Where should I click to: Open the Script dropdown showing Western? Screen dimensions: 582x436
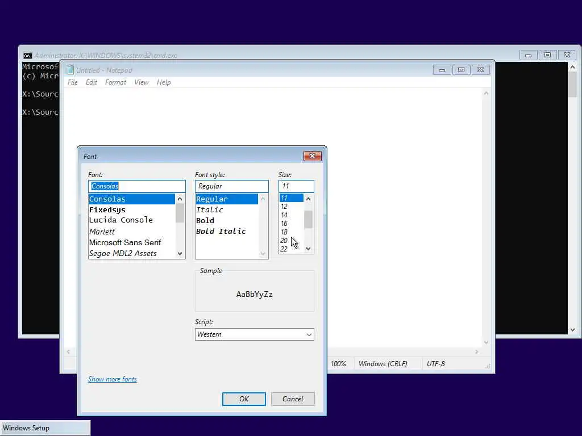(254, 334)
